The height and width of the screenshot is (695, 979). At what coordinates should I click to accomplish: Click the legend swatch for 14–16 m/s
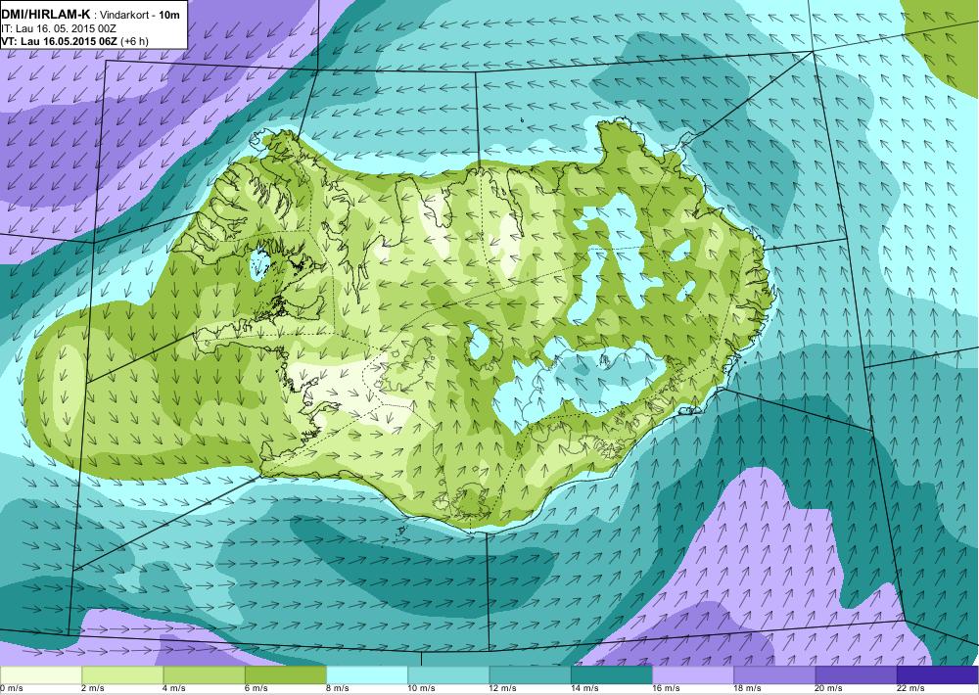click(x=611, y=675)
